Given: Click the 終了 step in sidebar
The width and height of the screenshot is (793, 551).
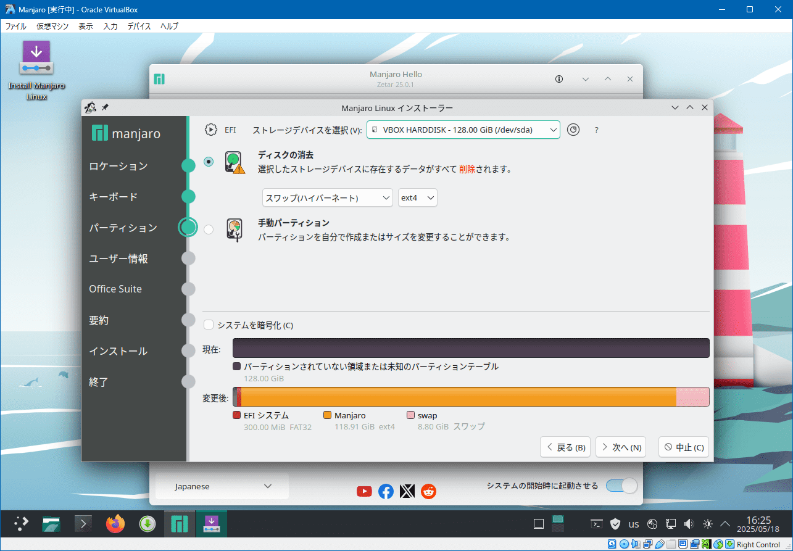Looking at the screenshot, I should pos(99,382).
